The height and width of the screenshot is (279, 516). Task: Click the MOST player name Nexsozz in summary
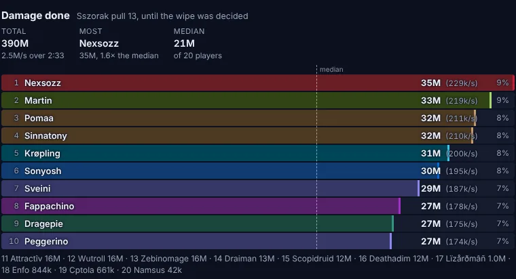98,43
